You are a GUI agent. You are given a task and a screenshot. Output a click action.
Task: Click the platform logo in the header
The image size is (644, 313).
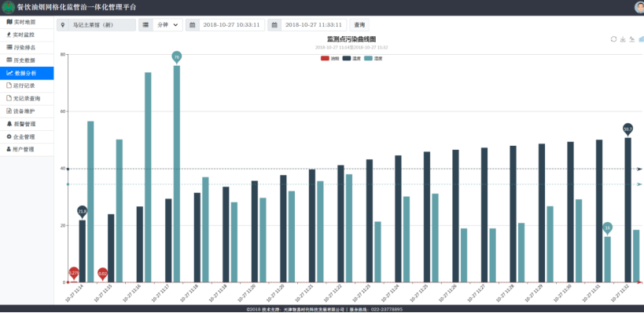coord(8,7)
